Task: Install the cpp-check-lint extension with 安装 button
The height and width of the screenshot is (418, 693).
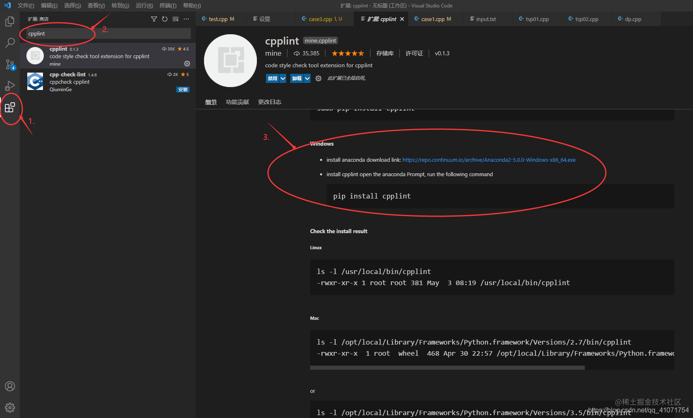Action: pos(183,89)
